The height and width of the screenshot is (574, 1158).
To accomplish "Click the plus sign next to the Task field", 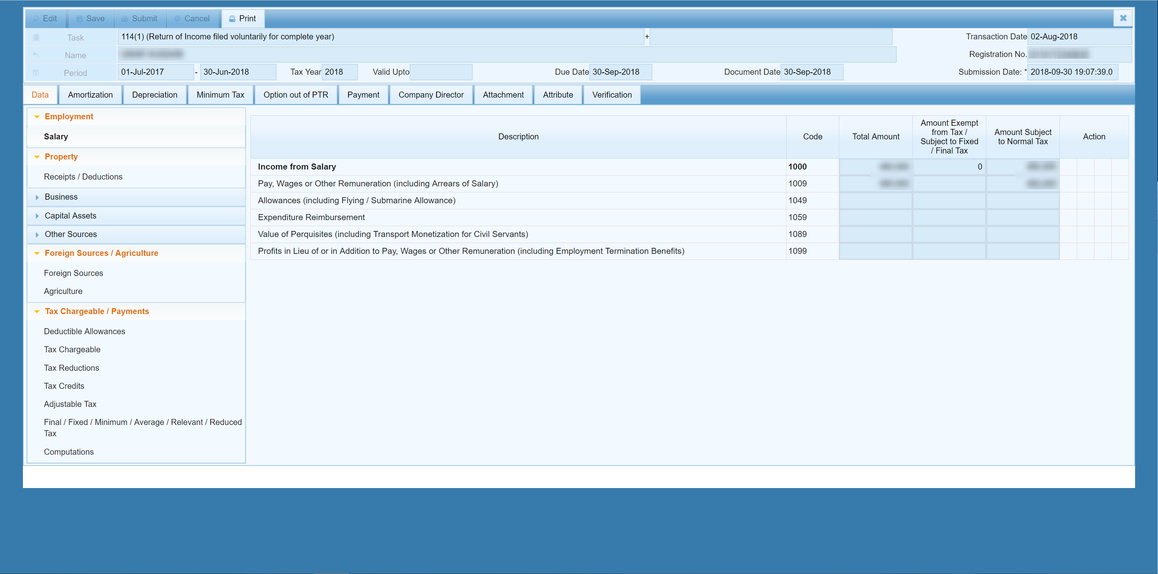I will 647,37.
